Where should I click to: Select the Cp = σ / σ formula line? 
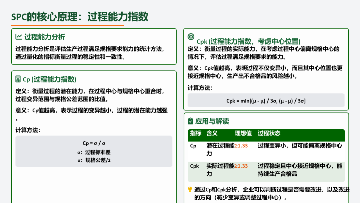point(94,143)
